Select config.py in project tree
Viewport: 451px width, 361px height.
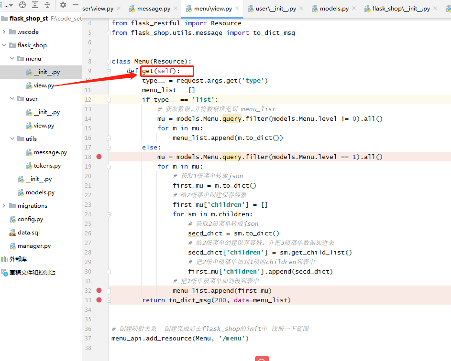click(41, 219)
